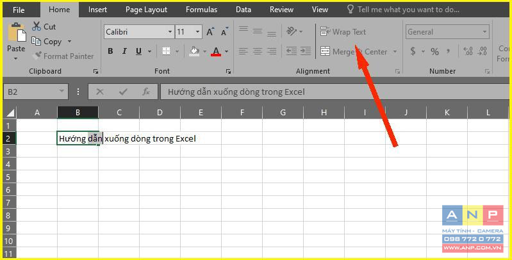Open font name Calibri dropdown
Viewport: 512px width, 260px height.
click(x=170, y=32)
